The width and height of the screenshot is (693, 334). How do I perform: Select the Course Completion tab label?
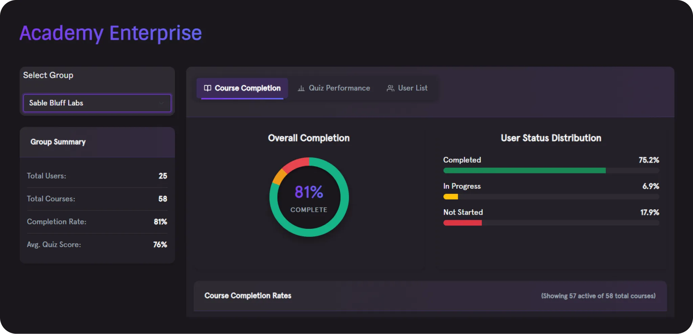[x=247, y=88]
